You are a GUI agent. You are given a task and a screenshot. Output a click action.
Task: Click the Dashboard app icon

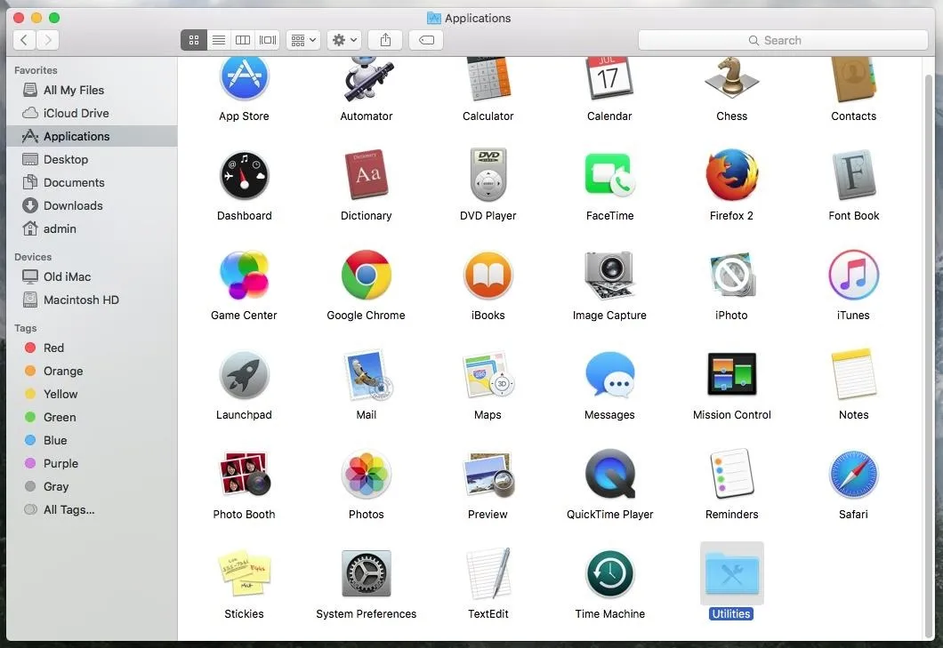click(244, 175)
